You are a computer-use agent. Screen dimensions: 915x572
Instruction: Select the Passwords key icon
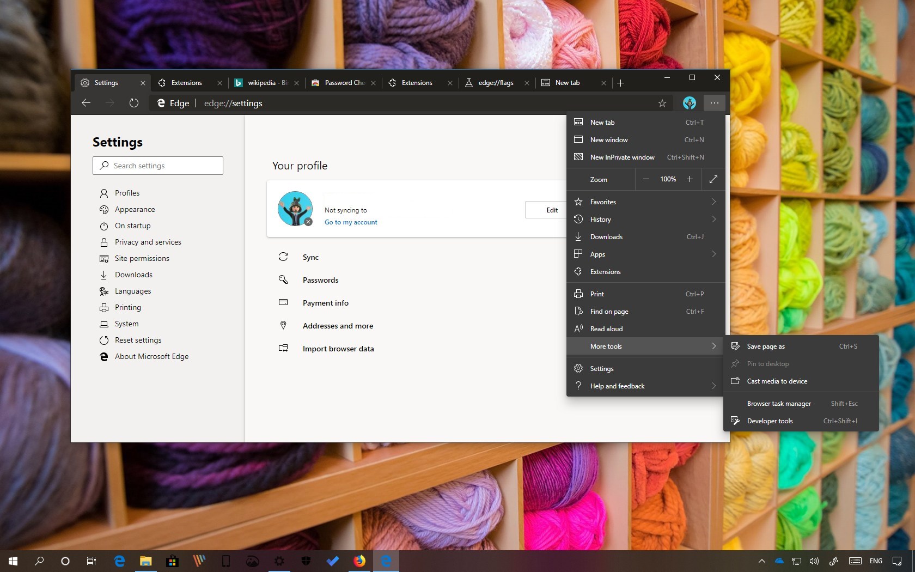[283, 280]
